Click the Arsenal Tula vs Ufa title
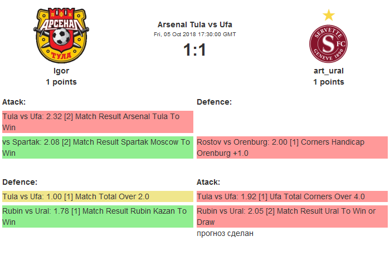Viewport: 390px width, 256px height. (x=194, y=24)
